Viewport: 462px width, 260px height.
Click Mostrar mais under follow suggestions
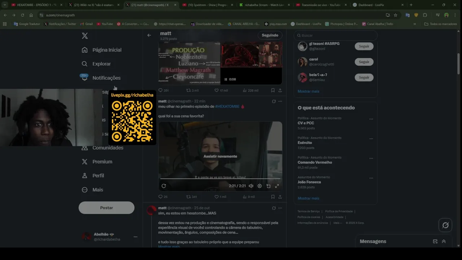point(308,91)
